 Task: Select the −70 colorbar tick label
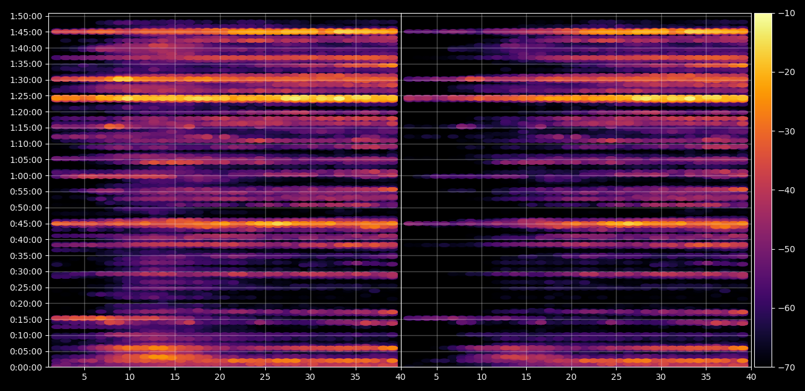pyautogui.click(x=786, y=367)
